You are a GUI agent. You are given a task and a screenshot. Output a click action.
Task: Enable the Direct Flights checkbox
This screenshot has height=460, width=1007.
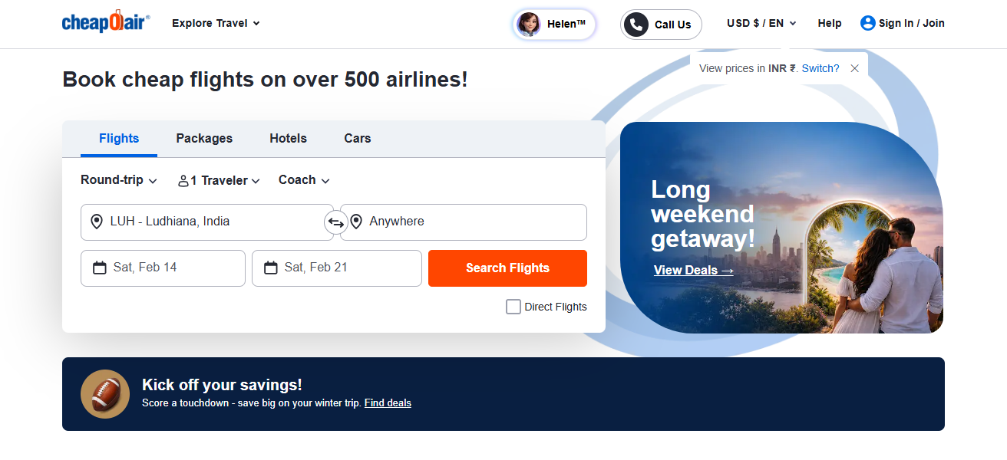pos(513,307)
